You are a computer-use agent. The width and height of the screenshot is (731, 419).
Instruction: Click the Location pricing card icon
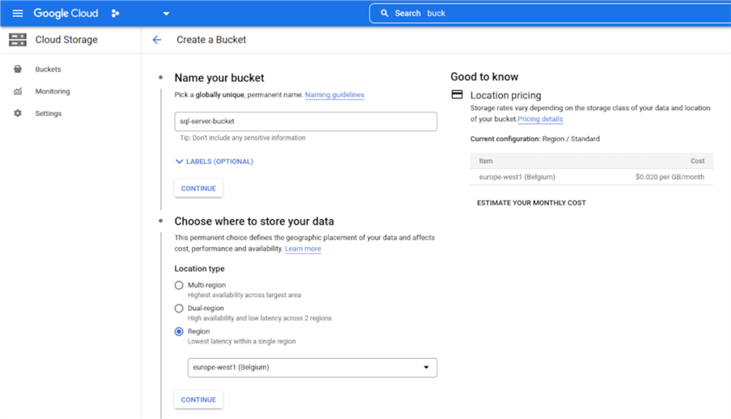457,95
